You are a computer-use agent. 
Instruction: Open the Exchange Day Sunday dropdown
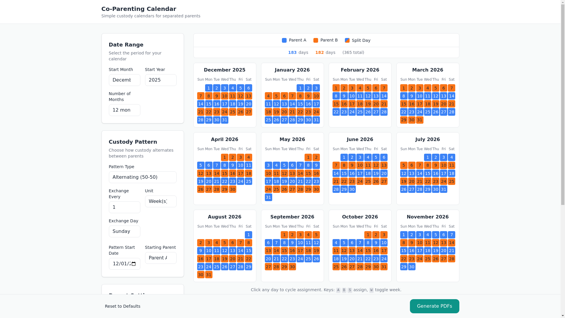coord(124,231)
